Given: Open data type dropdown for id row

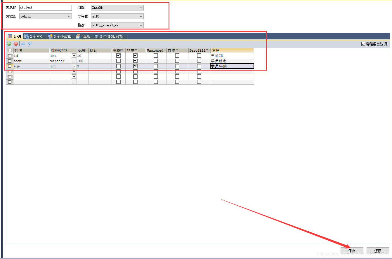Looking at the screenshot, I should 74,56.
